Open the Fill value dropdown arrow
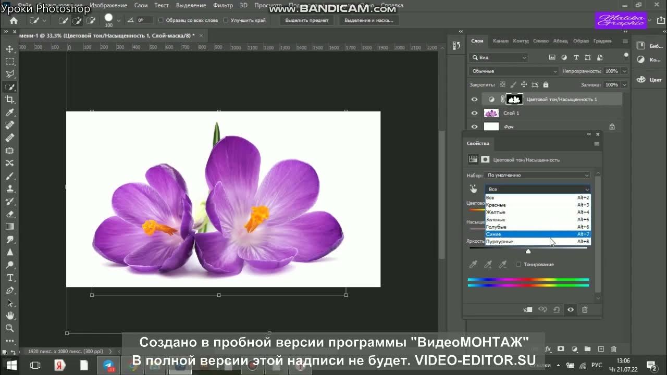This screenshot has height=375, width=667. click(624, 84)
